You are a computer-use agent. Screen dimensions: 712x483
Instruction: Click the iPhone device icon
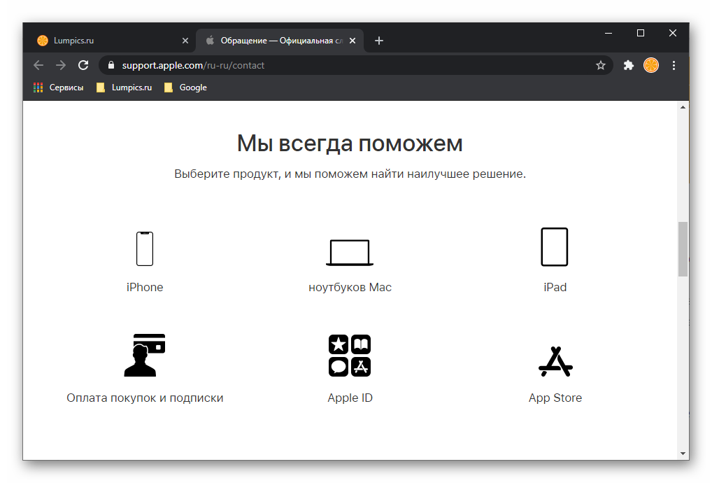click(145, 248)
